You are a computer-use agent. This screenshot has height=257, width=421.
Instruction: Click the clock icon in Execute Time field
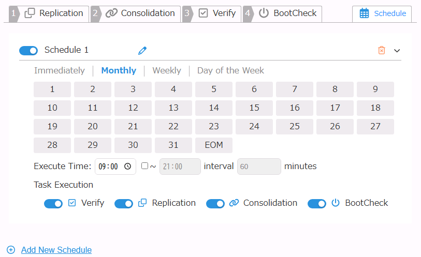128,167
